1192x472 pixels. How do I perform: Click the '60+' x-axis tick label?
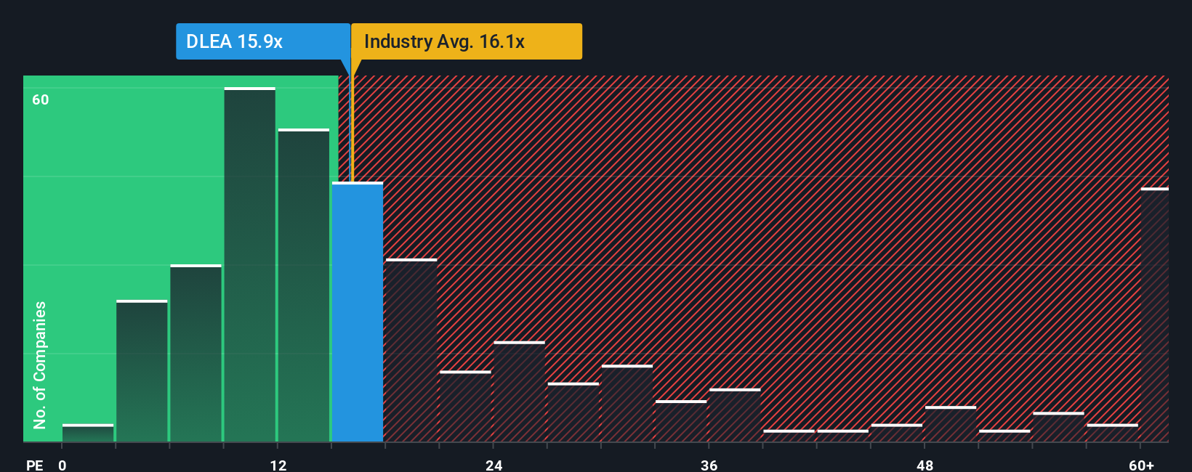pyautogui.click(x=1141, y=465)
